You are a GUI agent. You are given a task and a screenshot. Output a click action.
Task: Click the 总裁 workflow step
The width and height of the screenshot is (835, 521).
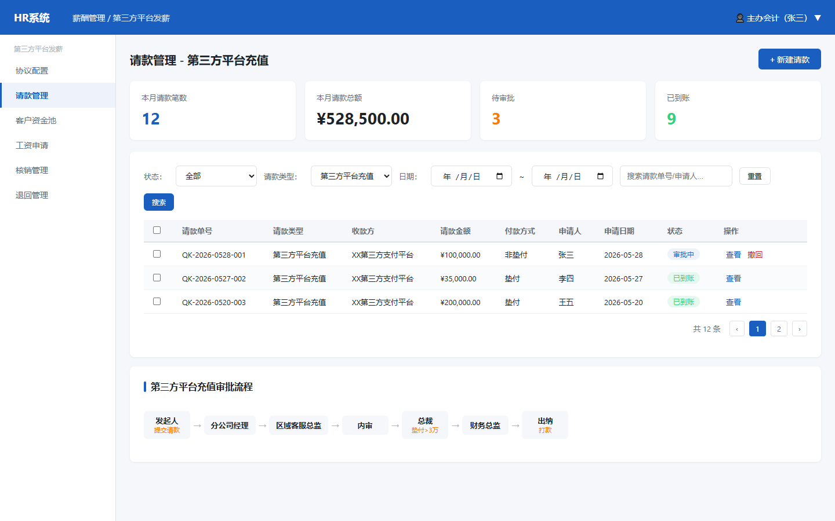click(425, 425)
